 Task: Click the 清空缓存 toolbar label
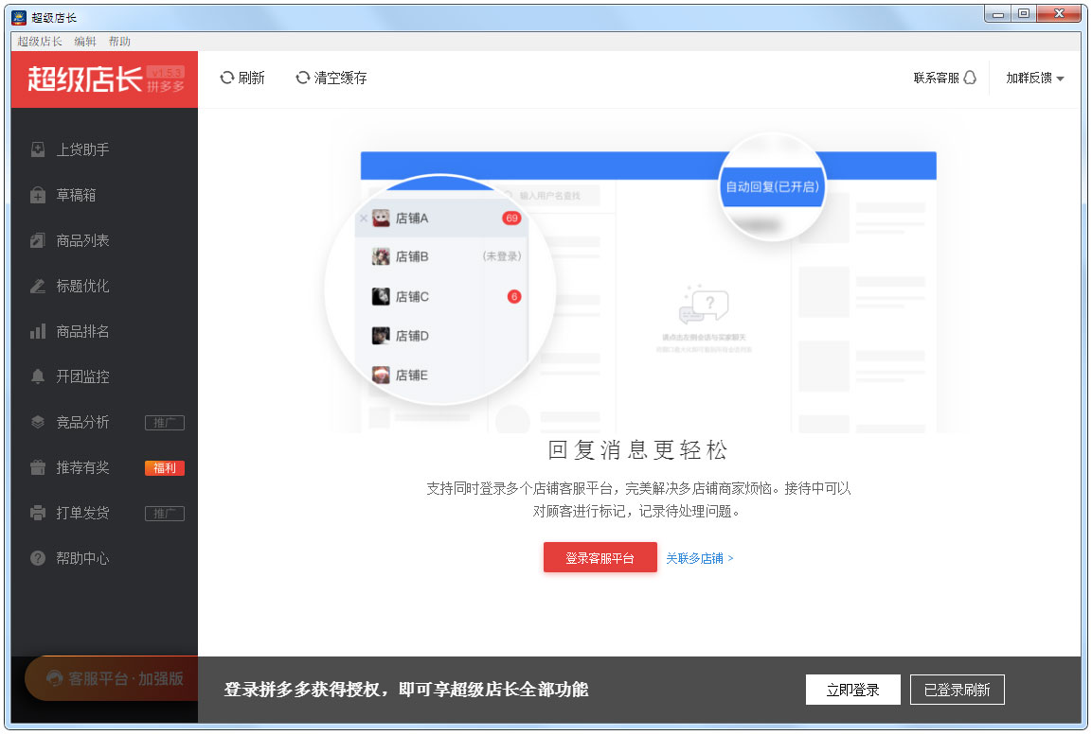(341, 78)
